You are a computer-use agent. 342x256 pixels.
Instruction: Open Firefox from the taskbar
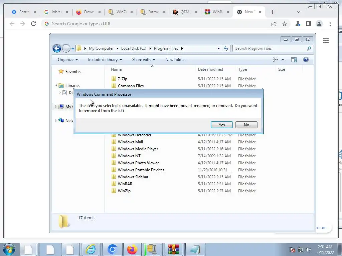[x=132, y=249]
